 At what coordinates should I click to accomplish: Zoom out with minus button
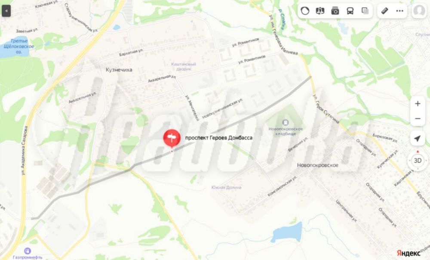coord(418,119)
